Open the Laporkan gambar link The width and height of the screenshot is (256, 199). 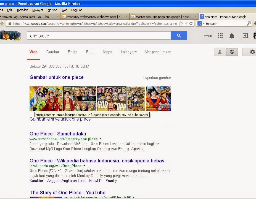click(x=157, y=78)
